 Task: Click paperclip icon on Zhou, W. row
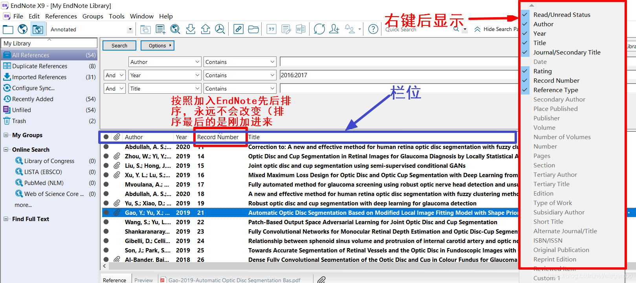coord(117,156)
